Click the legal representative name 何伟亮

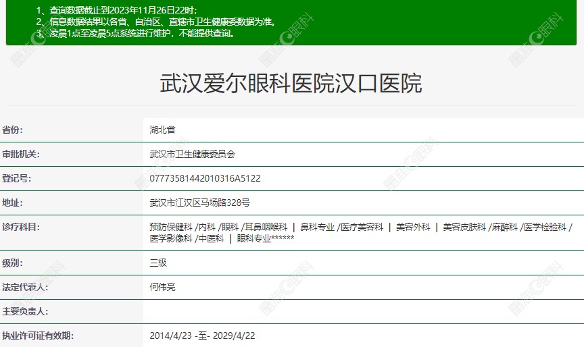pyautogui.click(x=162, y=287)
